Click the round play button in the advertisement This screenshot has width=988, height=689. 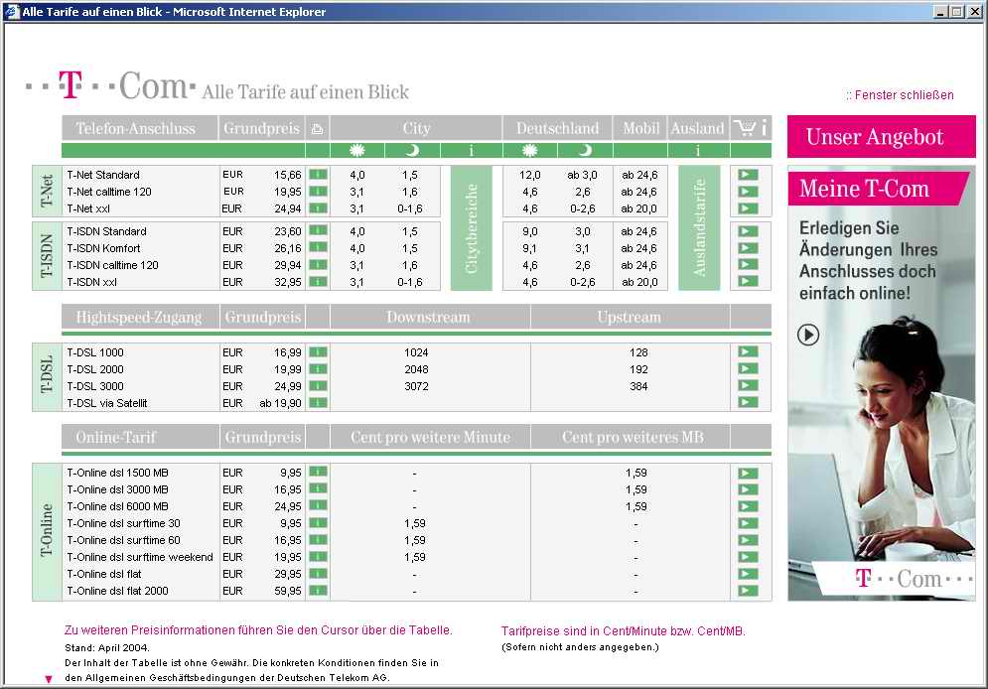(808, 335)
